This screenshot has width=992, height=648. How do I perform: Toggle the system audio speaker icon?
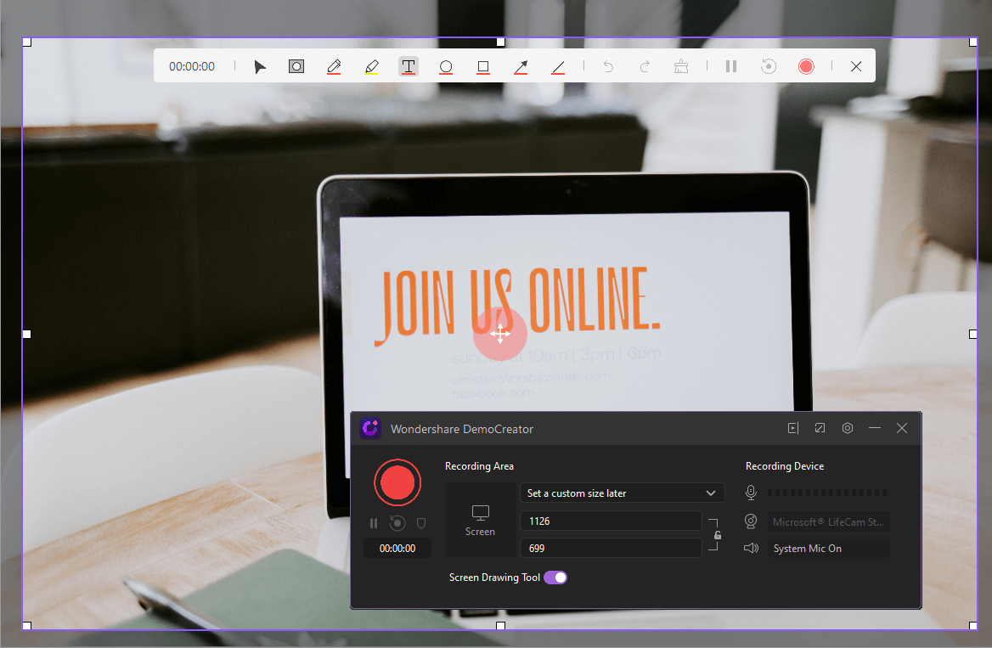[x=751, y=548]
